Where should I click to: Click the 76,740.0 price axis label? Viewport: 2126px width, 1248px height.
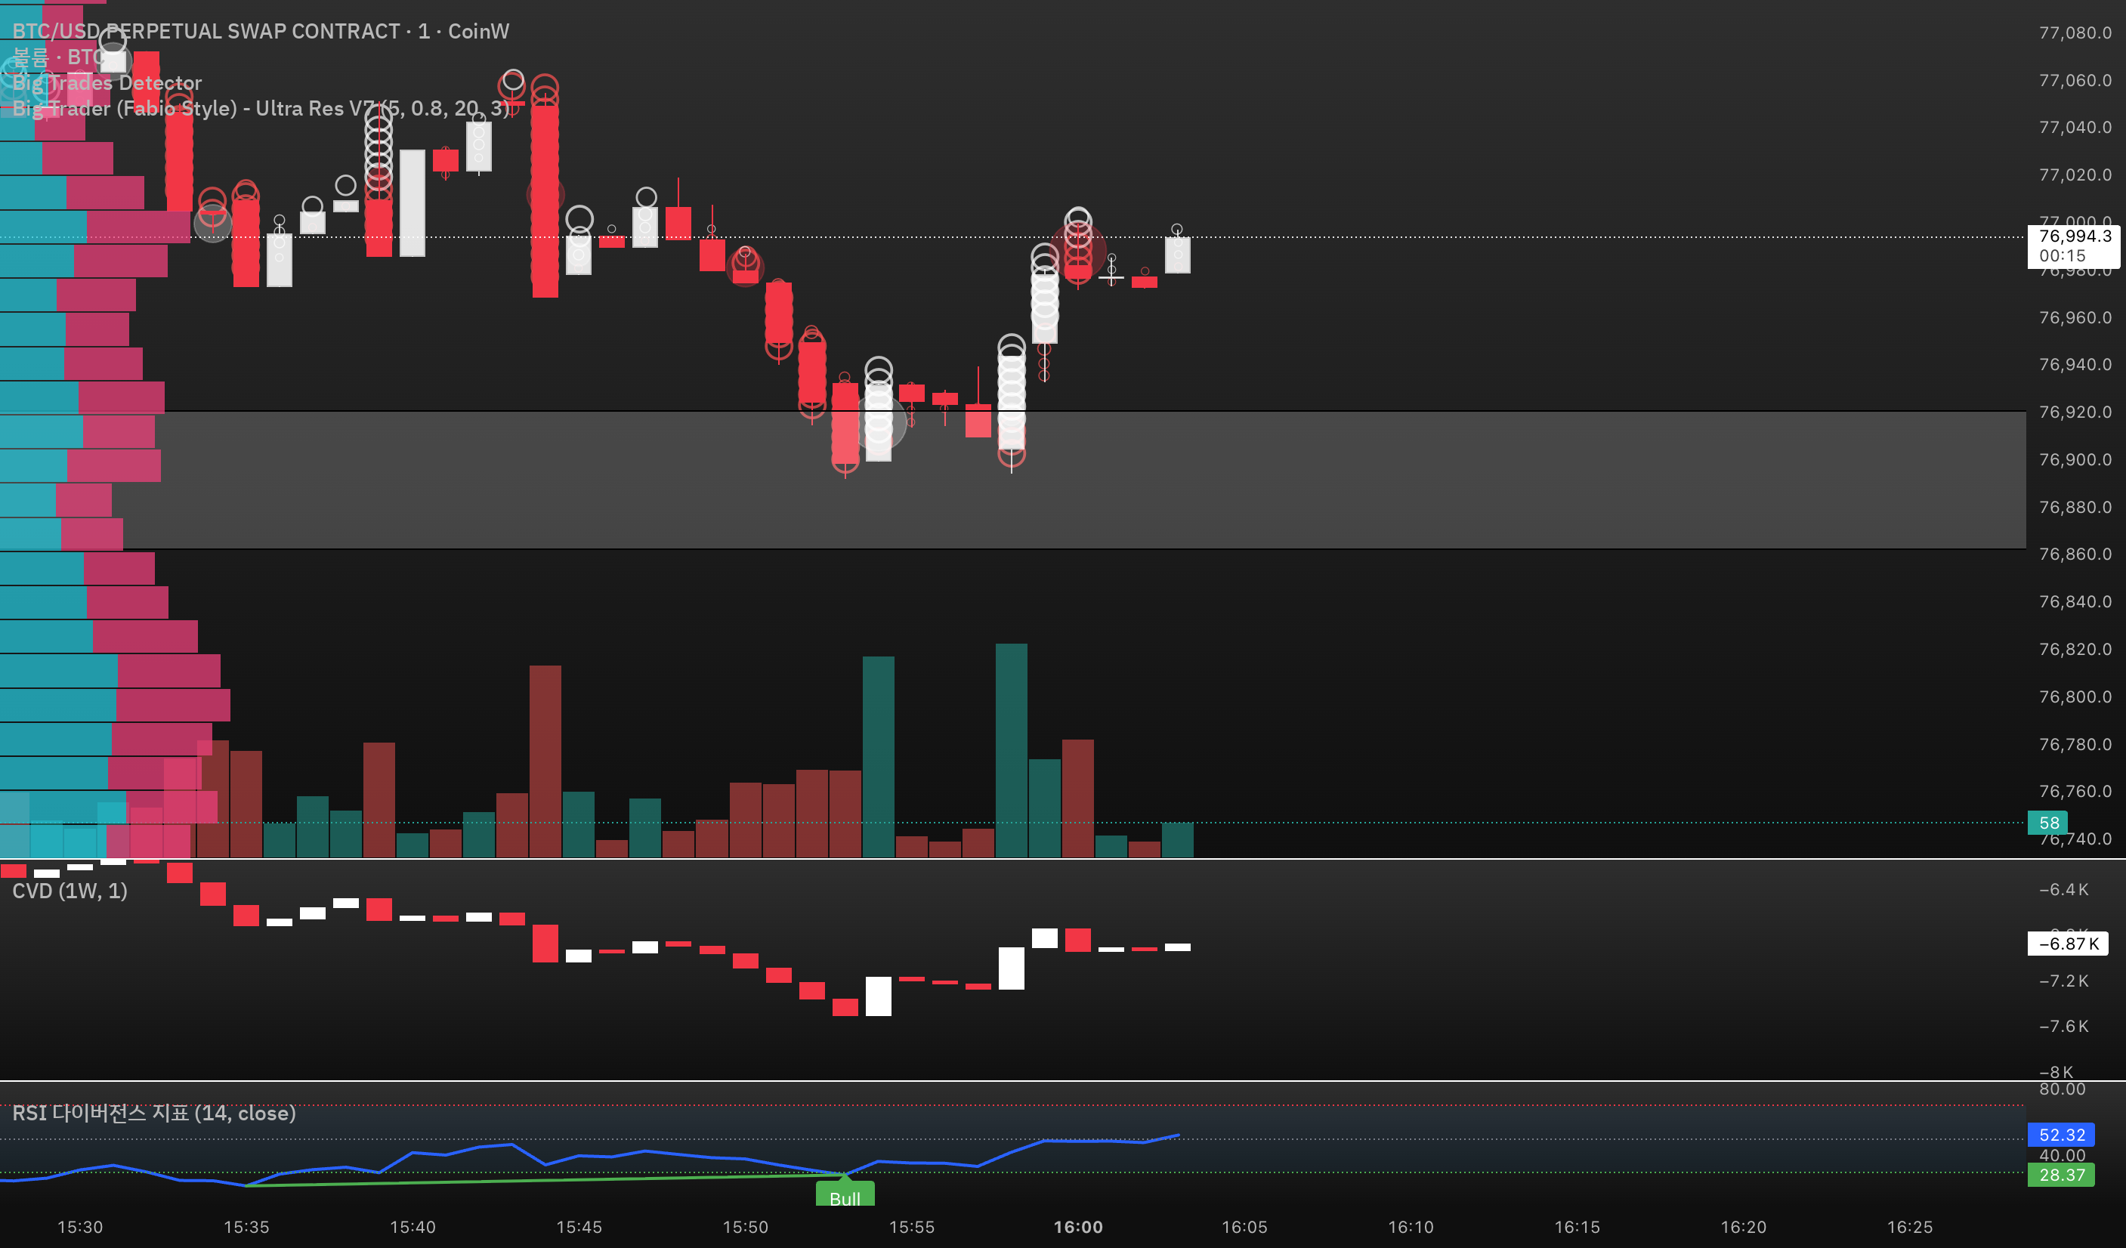[x=2075, y=839]
